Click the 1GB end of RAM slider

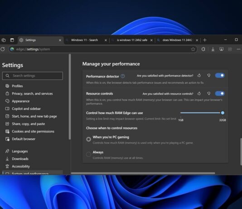pos(181,113)
